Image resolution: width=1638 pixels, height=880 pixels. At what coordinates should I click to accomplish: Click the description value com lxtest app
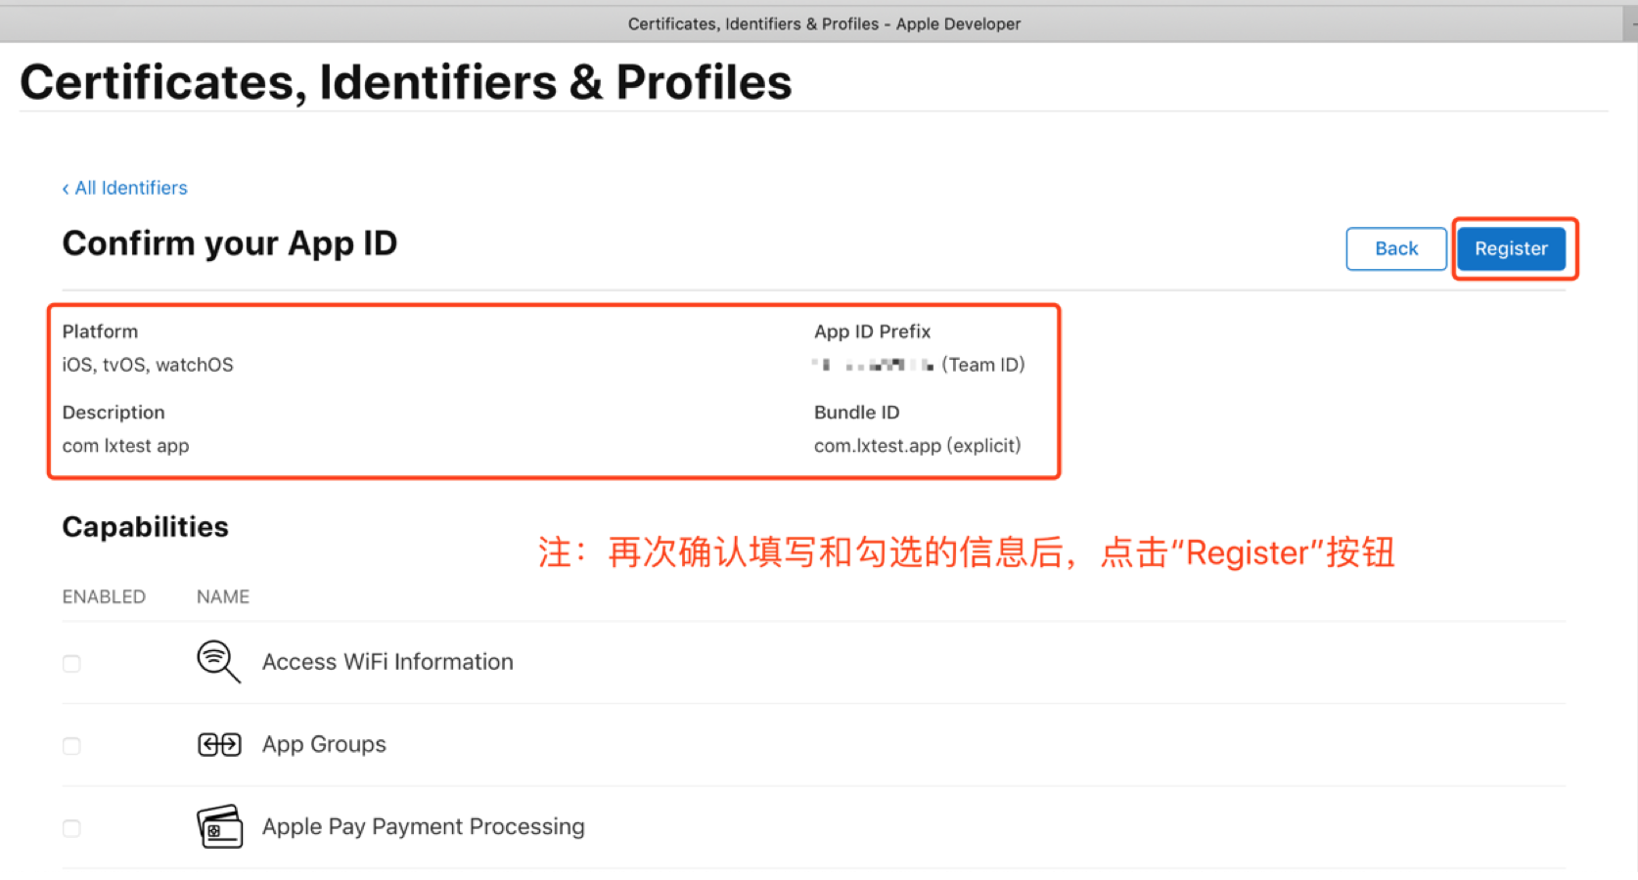pyautogui.click(x=125, y=446)
